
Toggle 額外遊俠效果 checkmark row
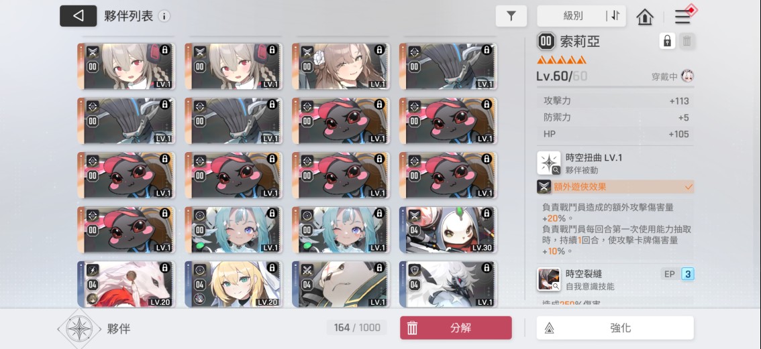(x=615, y=187)
